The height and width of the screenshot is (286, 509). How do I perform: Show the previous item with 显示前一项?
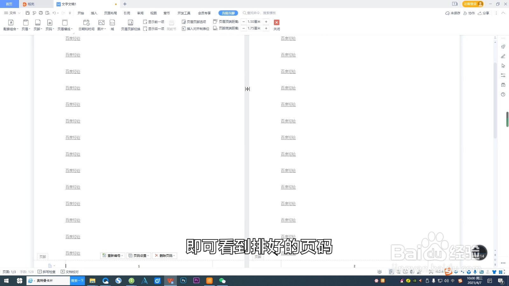pyautogui.click(x=154, y=22)
